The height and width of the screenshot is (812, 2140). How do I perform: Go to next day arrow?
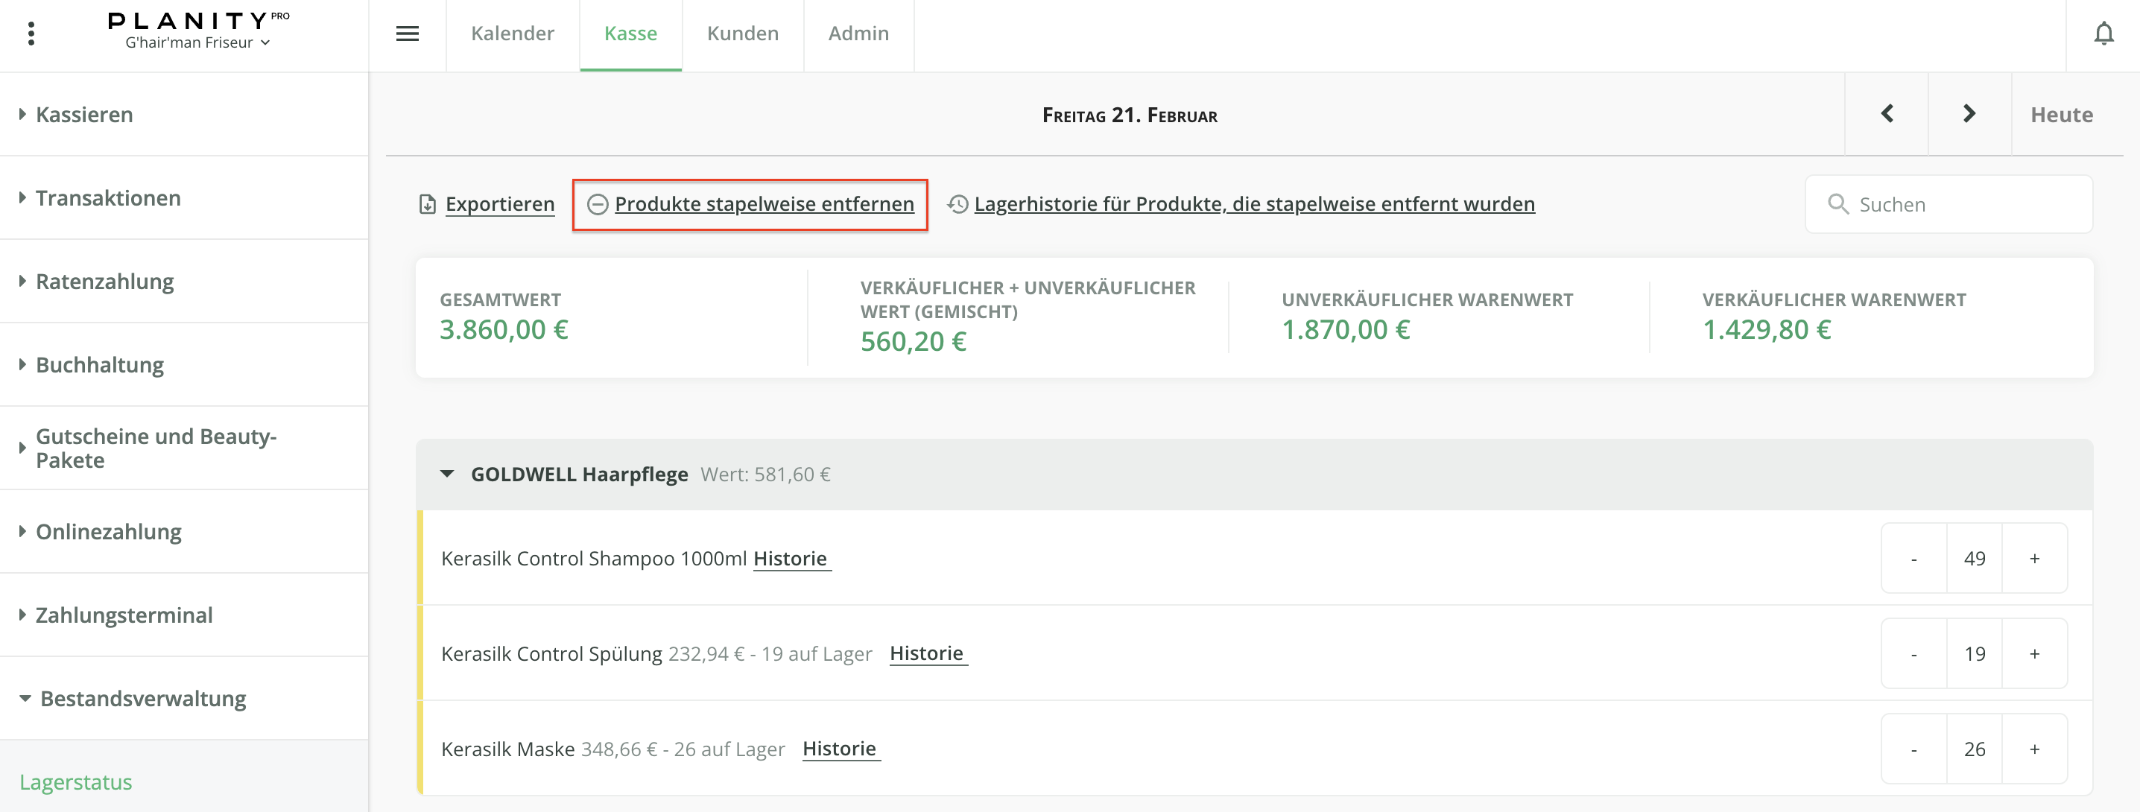point(1969,114)
